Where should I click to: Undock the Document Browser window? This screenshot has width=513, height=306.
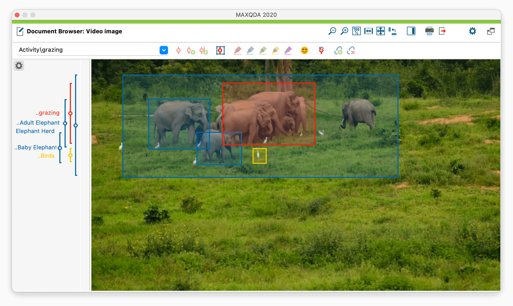491,31
